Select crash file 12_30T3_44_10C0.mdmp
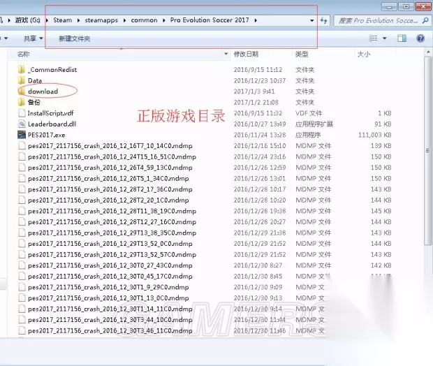 point(105,320)
